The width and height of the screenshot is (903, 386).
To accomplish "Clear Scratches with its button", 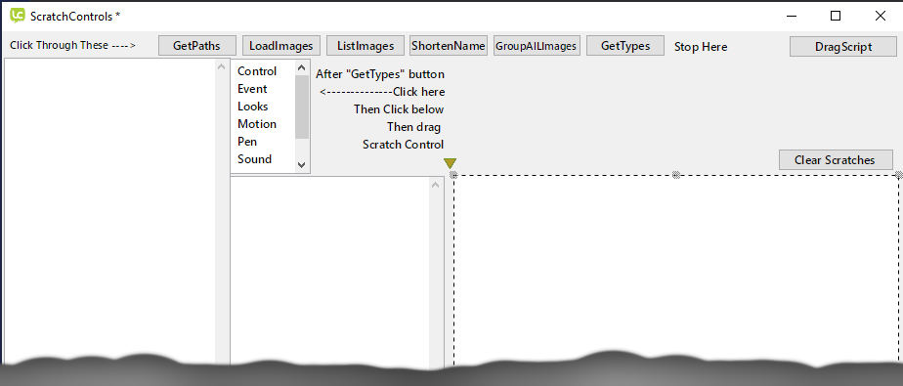I will [835, 160].
